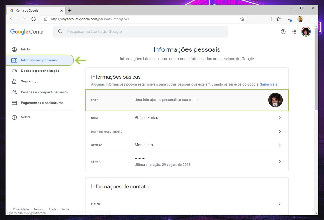The width and height of the screenshot is (324, 220).
Task: Go to Pagamentos e assinaturas
Action: tap(42, 103)
